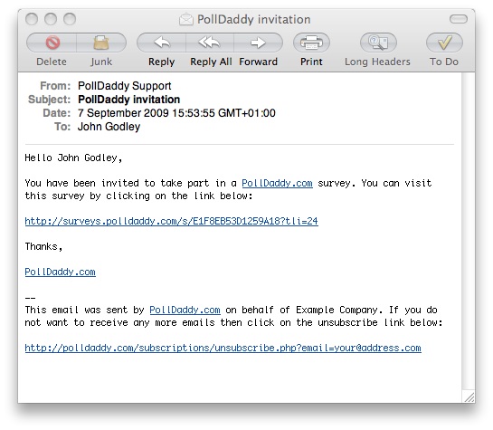The width and height of the screenshot is (493, 430).
Task: Click the Subject: header label
Action: [x=50, y=100]
